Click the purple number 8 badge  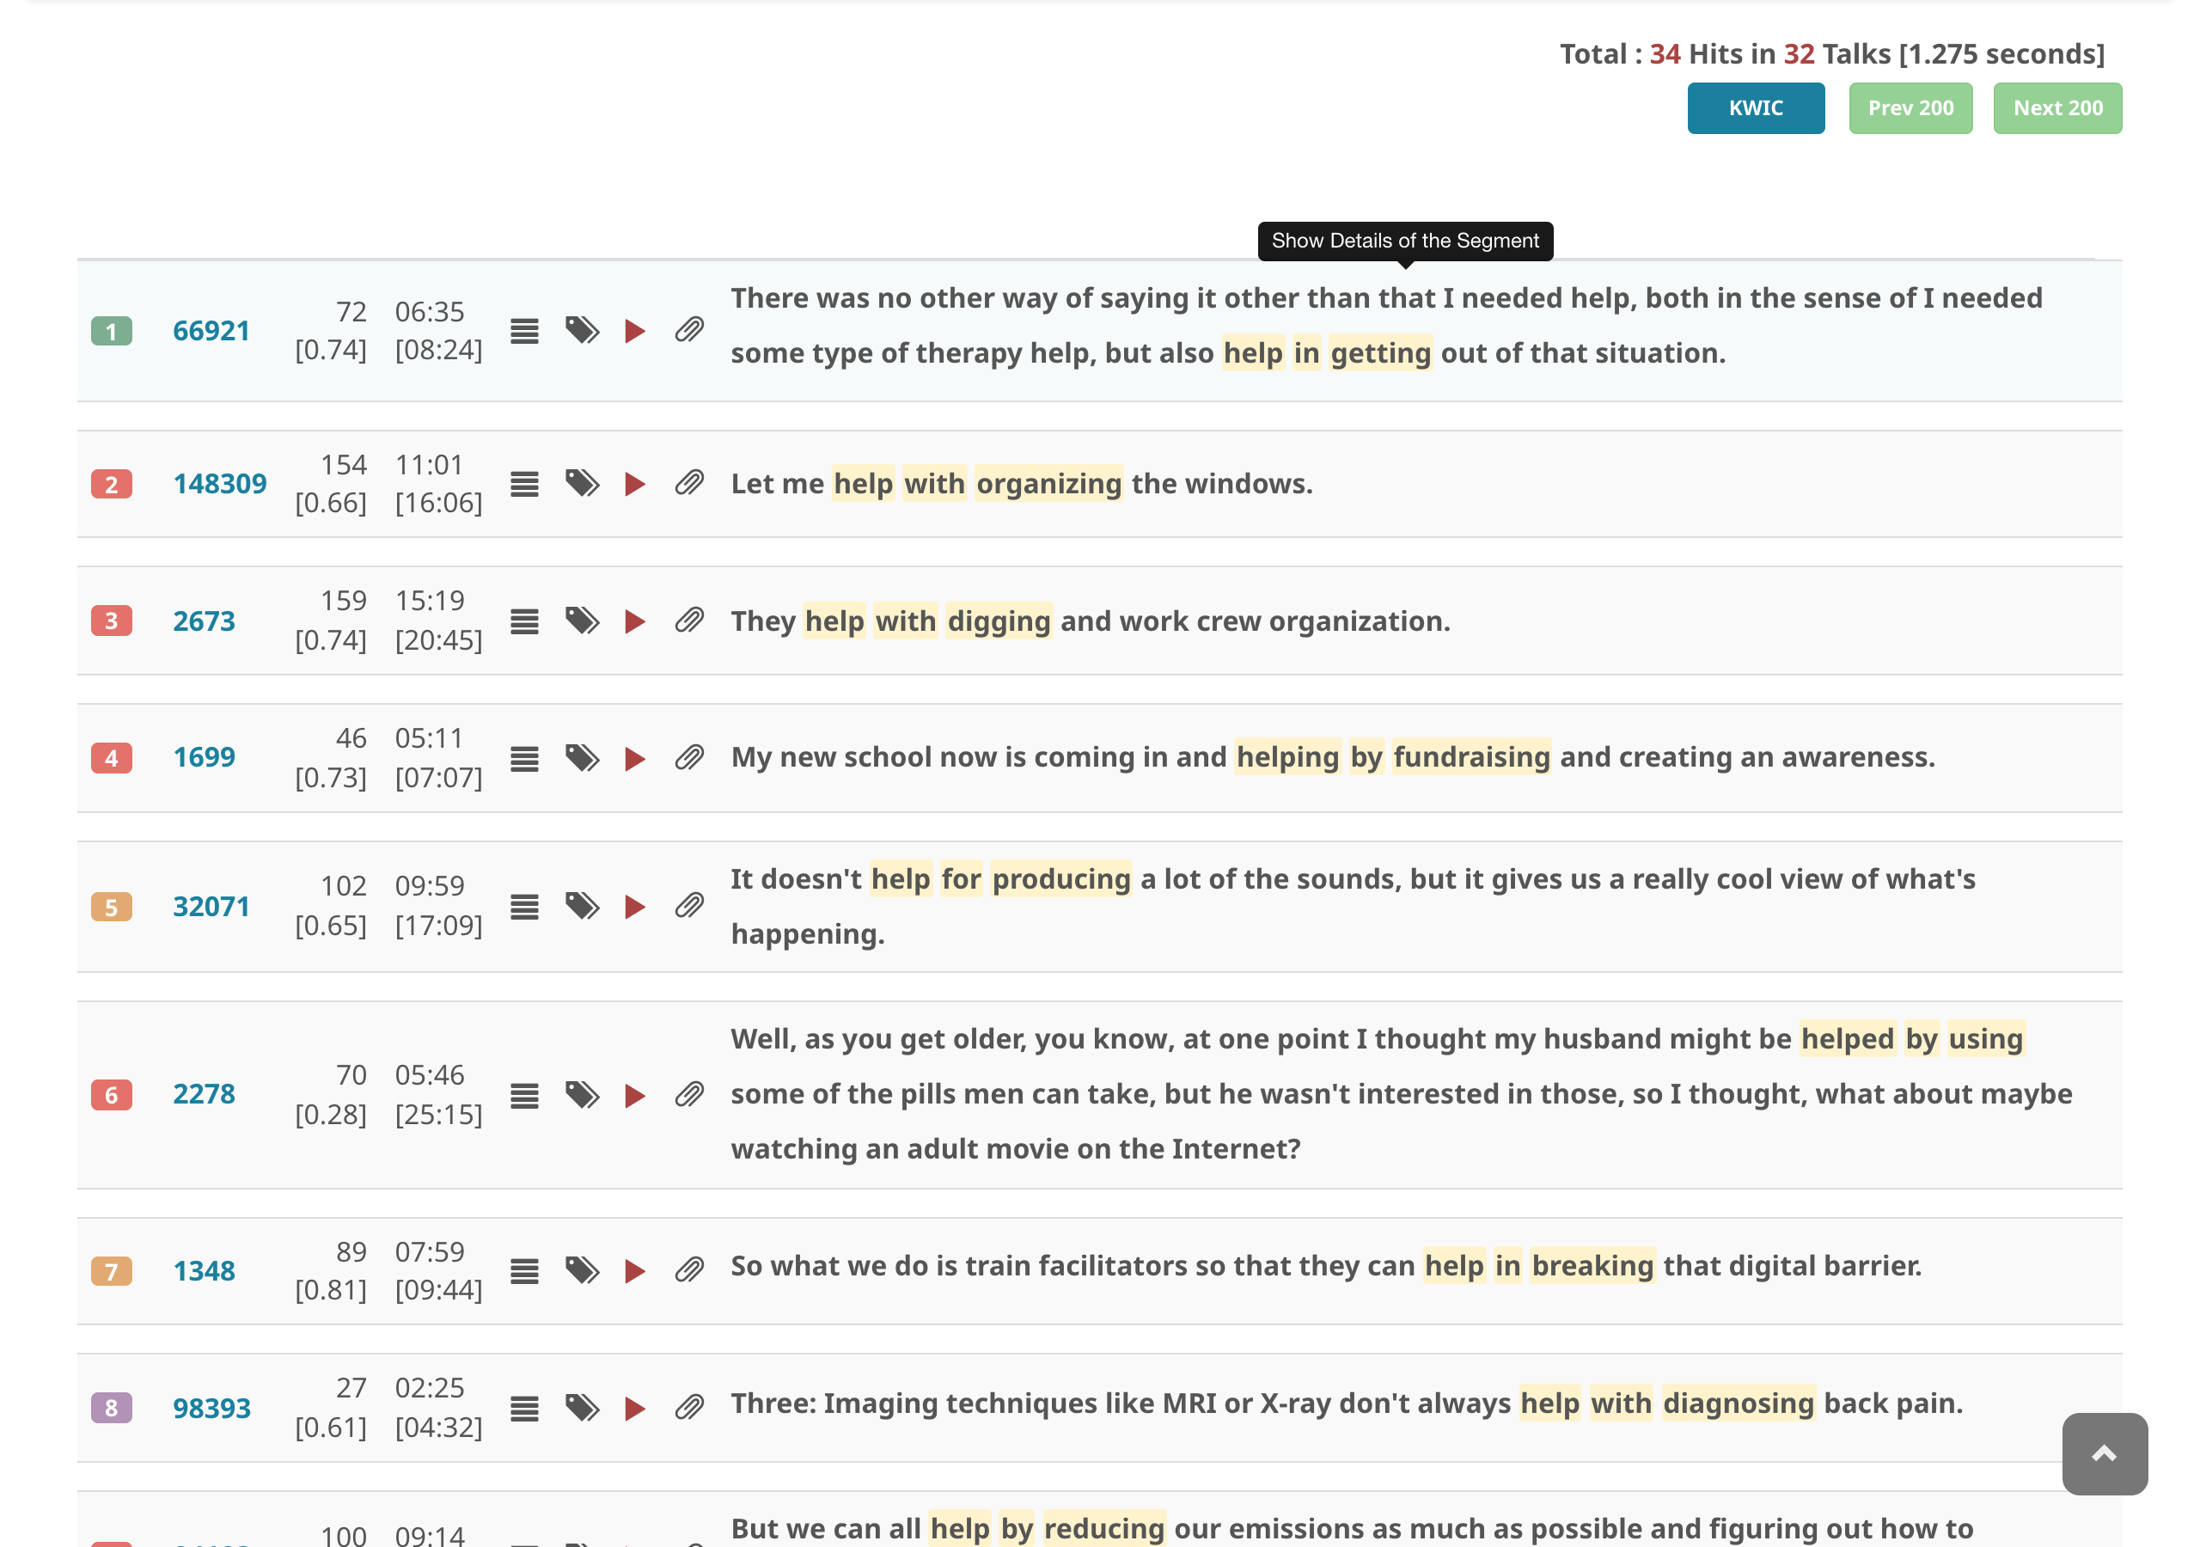111,1408
